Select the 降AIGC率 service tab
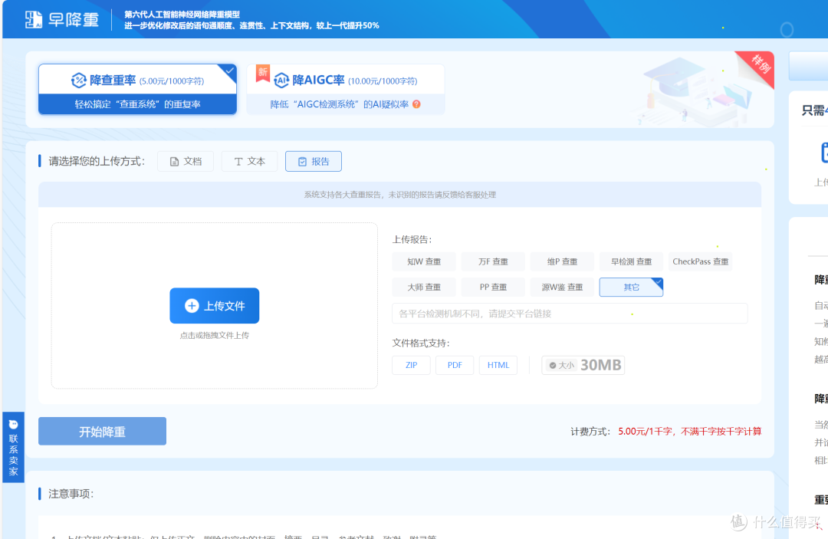 point(345,89)
